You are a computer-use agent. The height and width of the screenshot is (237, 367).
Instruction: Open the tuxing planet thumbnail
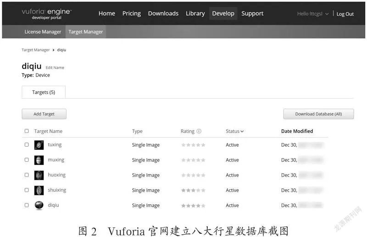pos(39,145)
